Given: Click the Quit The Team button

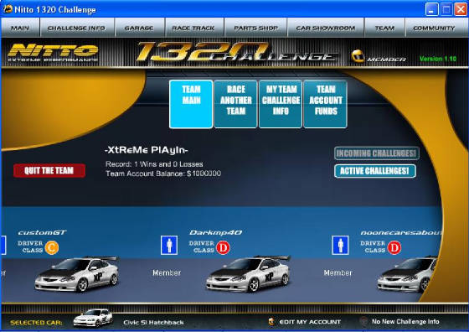Looking at the screenshot, I should 49,171.
